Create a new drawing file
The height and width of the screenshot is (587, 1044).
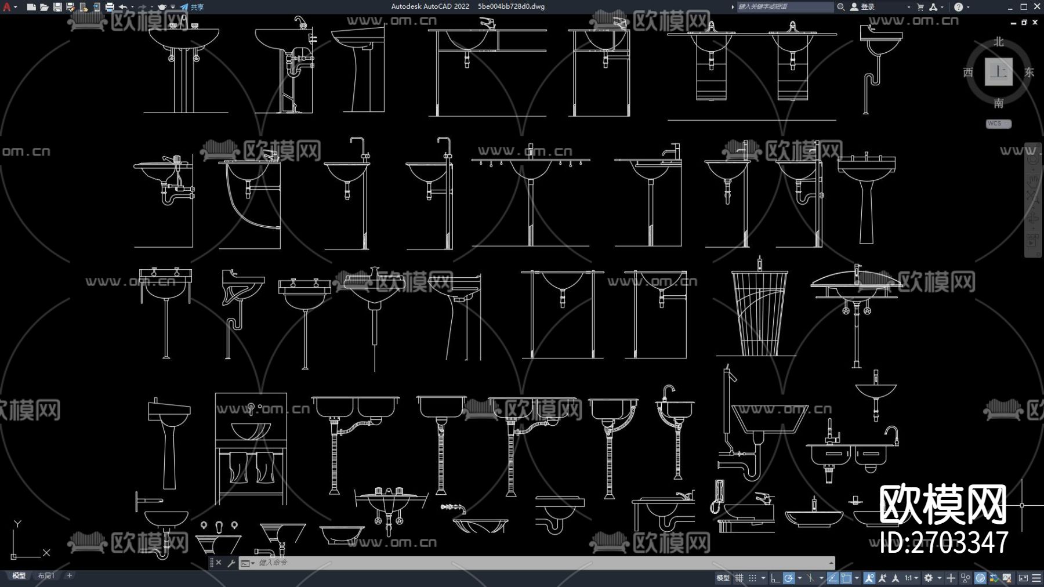tap(31, 7)
